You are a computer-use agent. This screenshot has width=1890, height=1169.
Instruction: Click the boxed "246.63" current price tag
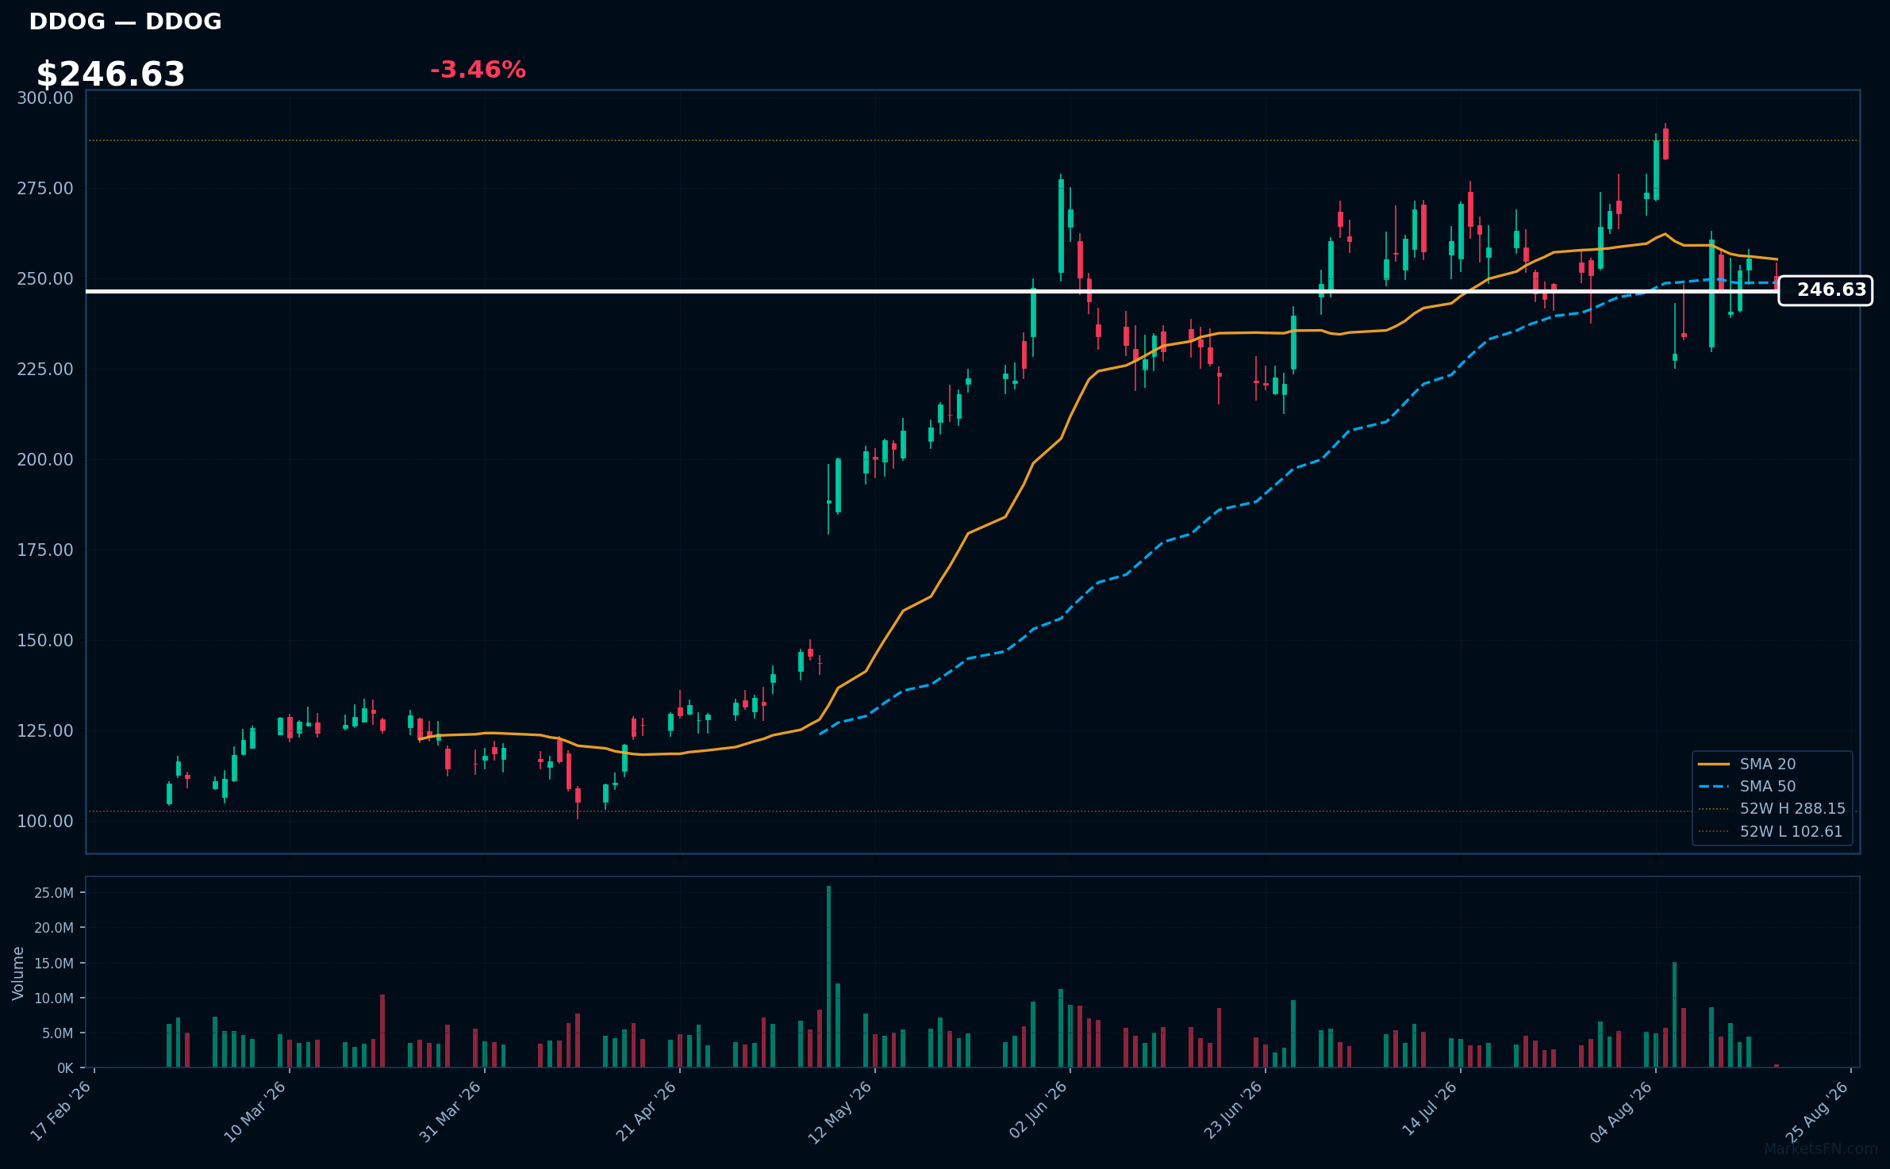(1825, 290)
